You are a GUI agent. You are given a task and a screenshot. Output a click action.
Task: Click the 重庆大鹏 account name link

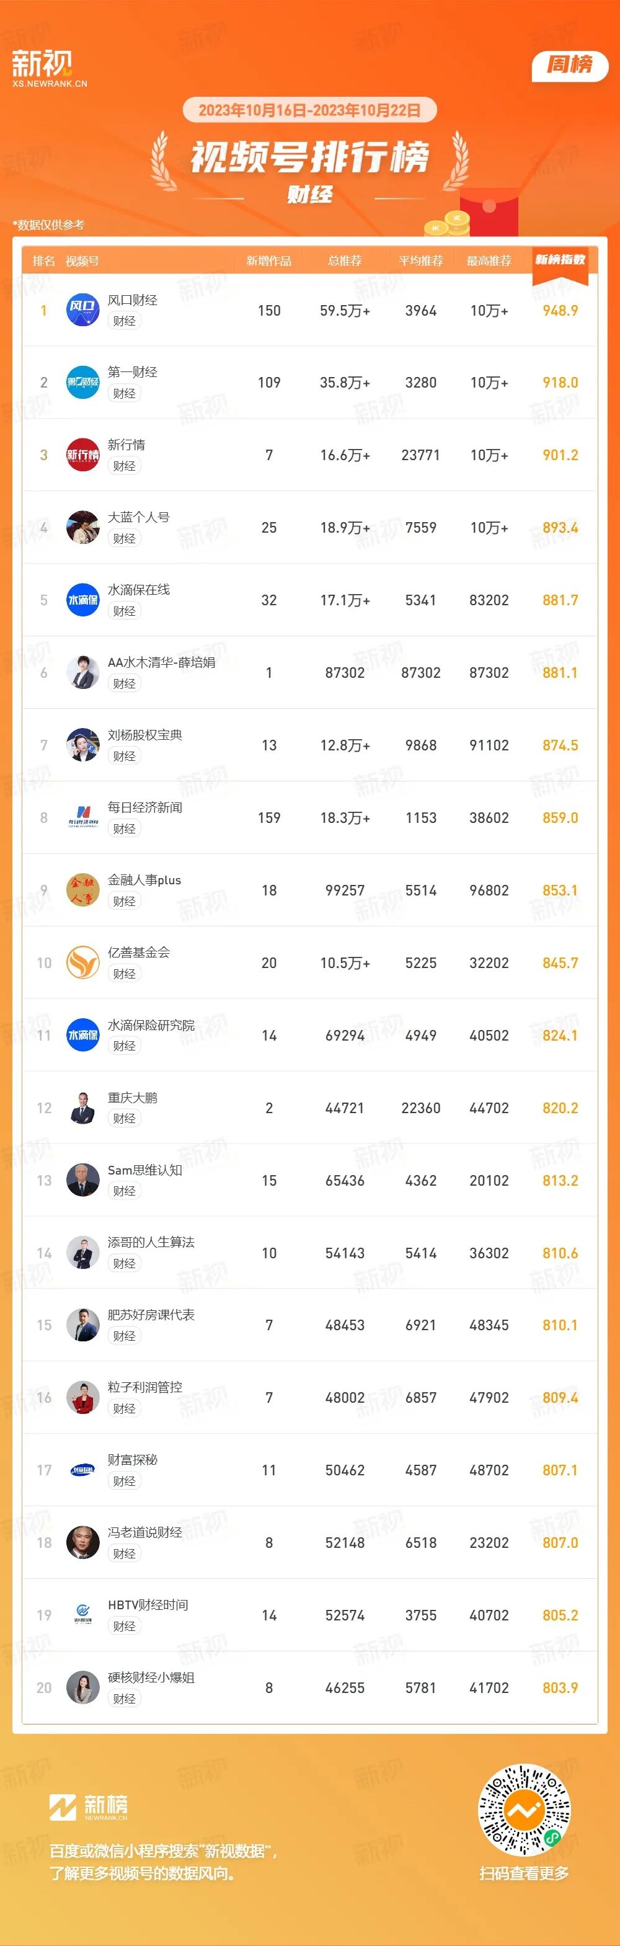coord(133,1098)
